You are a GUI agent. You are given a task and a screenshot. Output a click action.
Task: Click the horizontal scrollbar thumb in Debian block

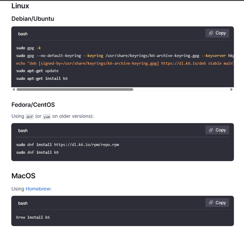75,89
